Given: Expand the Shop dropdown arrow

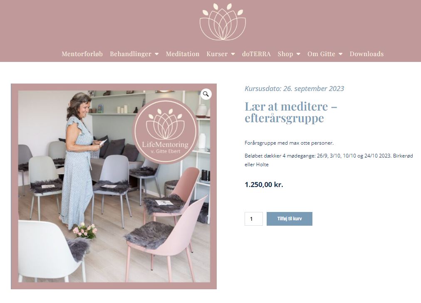Looking at the screenshot, I should tap(298, 54).
